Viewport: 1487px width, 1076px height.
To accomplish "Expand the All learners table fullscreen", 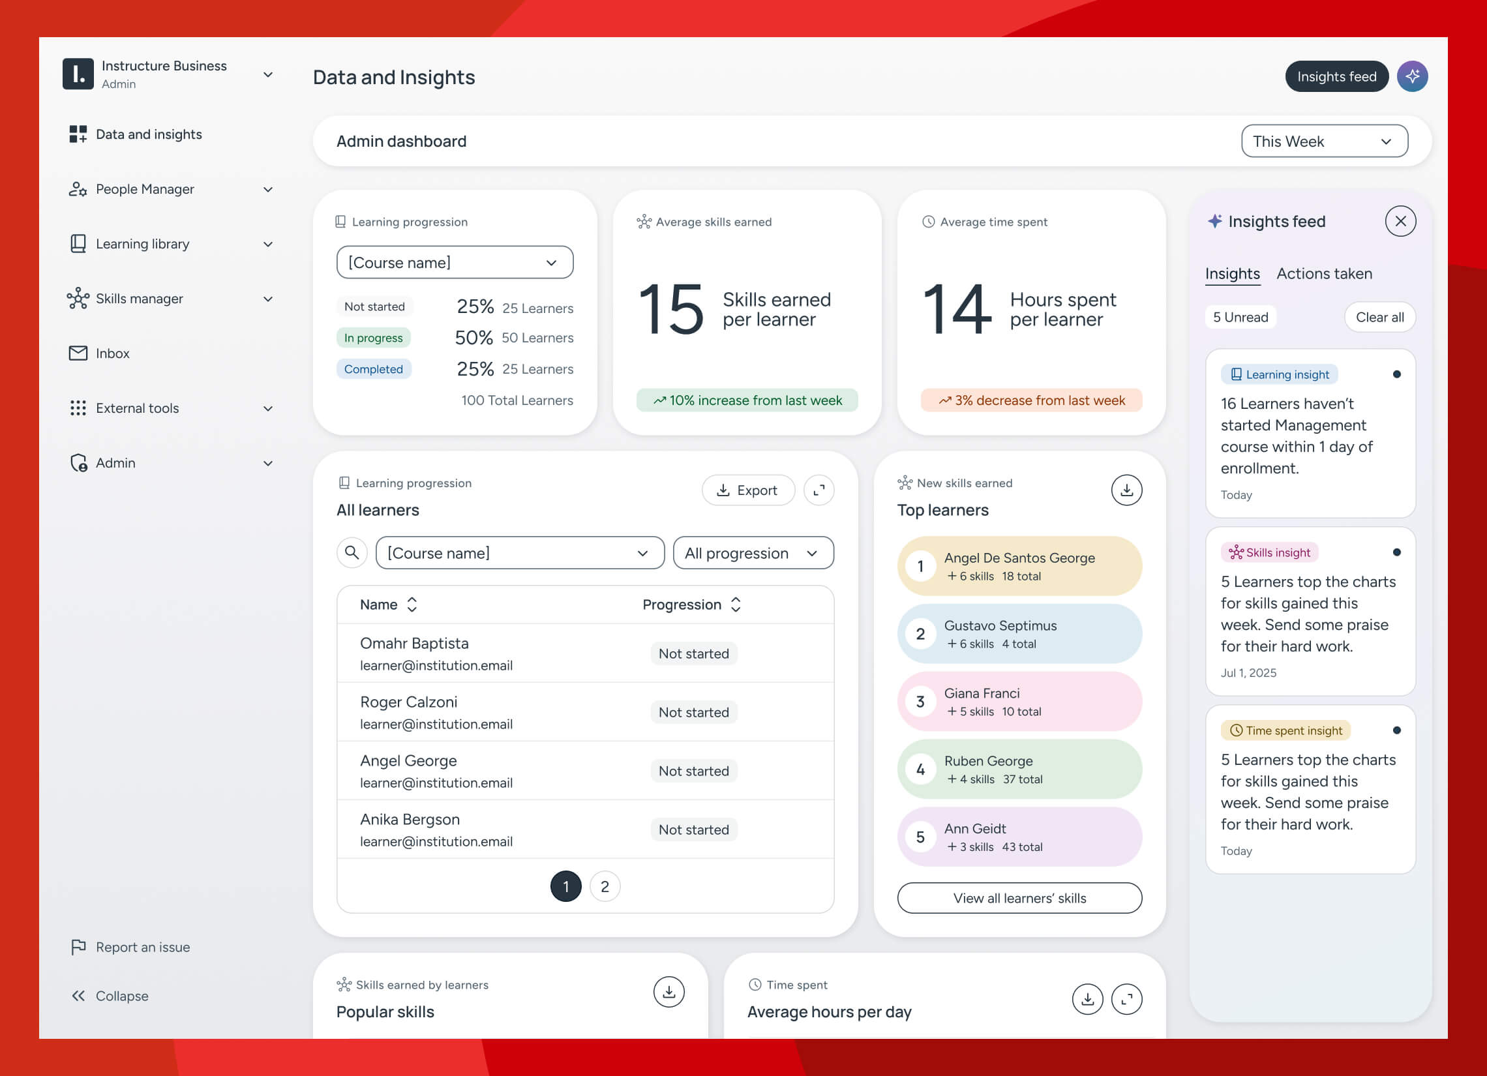I will 819,490.
